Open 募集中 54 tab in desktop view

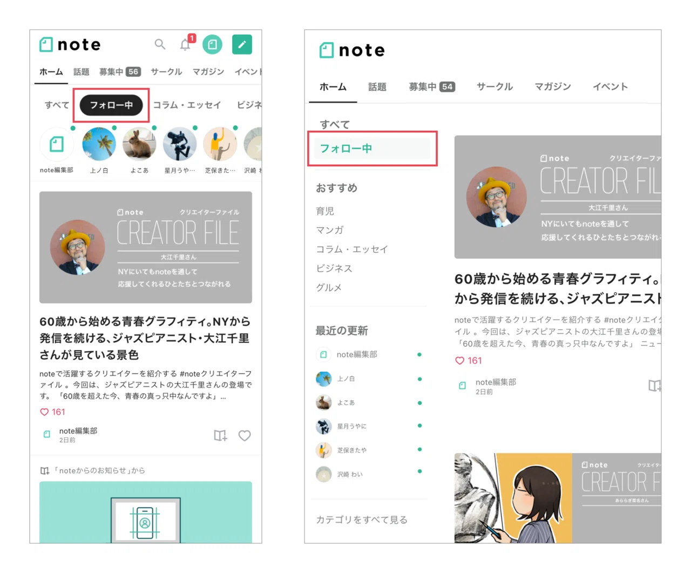[x=432, y=86]
